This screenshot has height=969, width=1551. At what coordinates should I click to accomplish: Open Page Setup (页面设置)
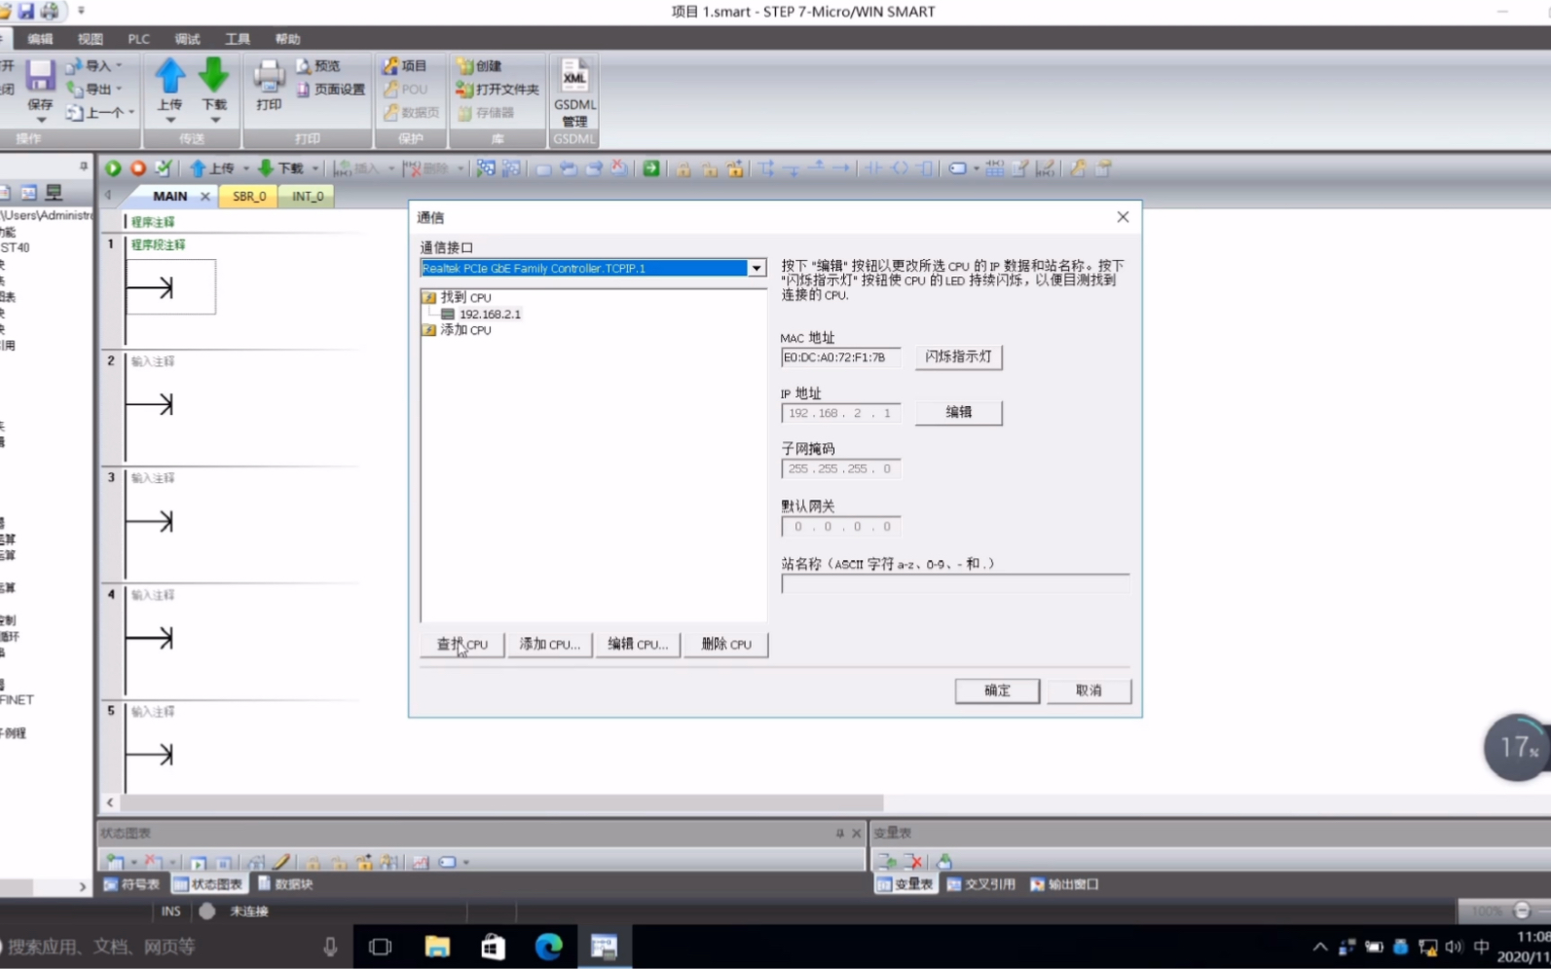pyautogui.click(x=329, y=90)
